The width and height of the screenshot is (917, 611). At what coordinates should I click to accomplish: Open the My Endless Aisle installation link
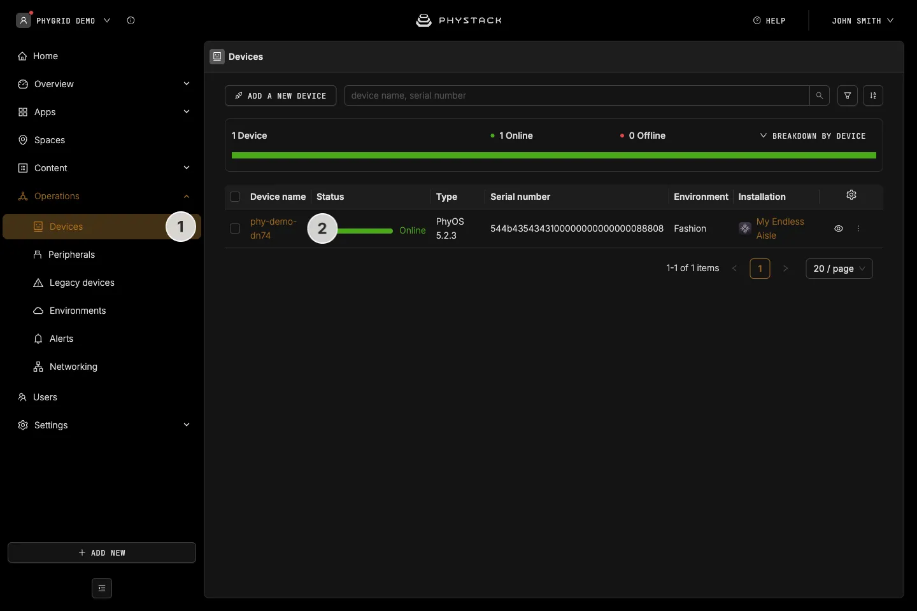click(780, 228)
